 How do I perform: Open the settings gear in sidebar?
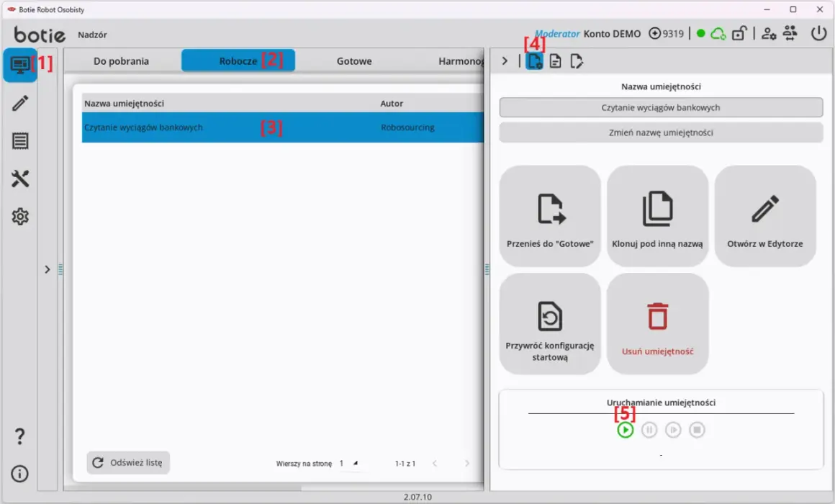coord(20,216)
